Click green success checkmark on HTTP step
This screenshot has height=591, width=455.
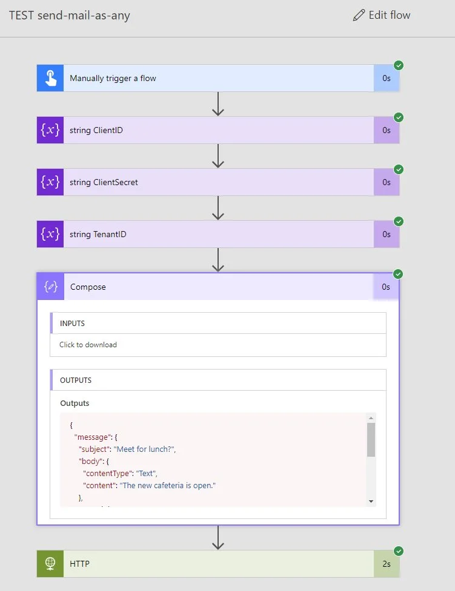point(398,551)
